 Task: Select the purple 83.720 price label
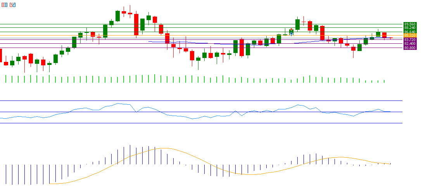(x=410, y=40)
